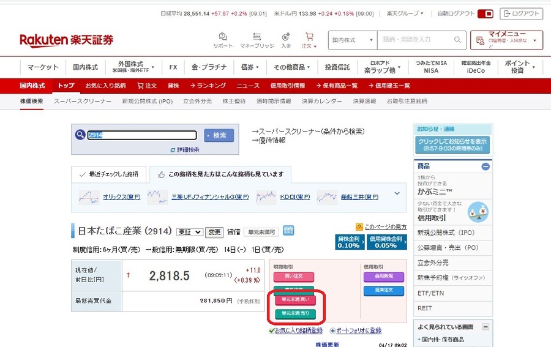Click the 単元未満 売り button
This screenshot has height=347, width=551.
[x=296, y=313]
